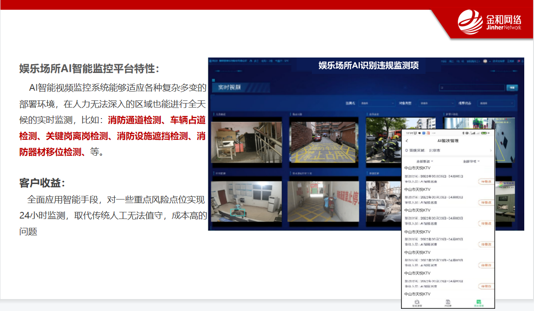Open the cluttered stairwell camera feed

(x=246, y=142)
